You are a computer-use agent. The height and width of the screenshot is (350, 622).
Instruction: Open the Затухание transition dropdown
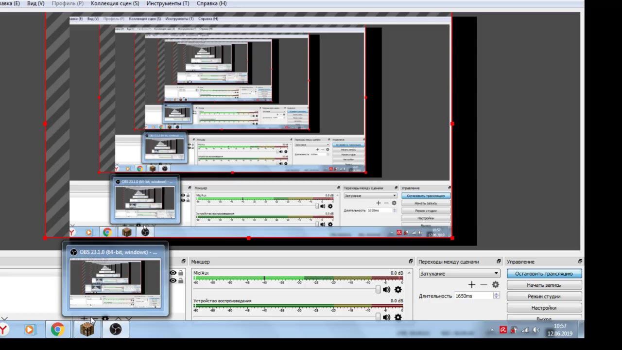point(459,273)
